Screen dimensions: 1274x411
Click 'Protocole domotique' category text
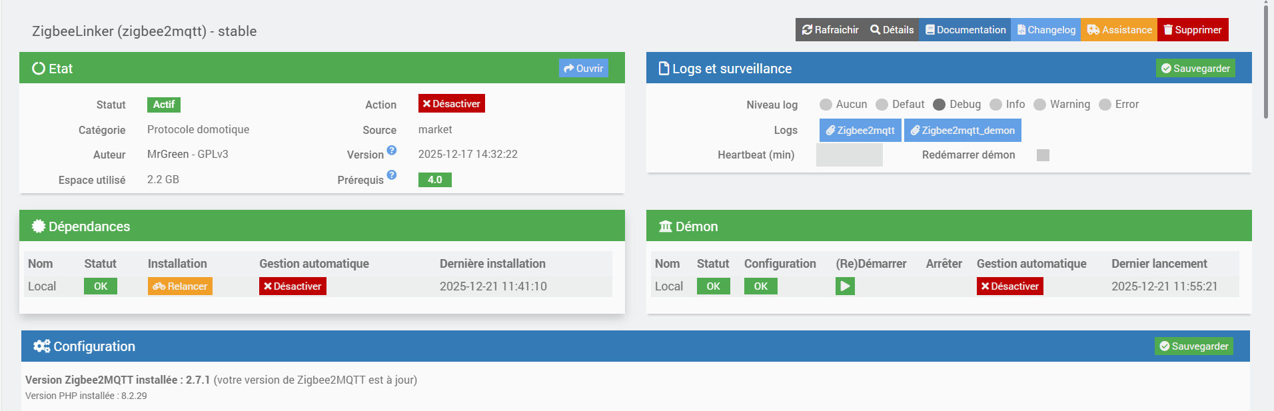tap(199, 129)
